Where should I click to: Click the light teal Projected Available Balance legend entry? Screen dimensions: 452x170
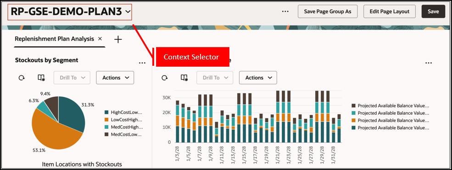(x=391, y=113)
